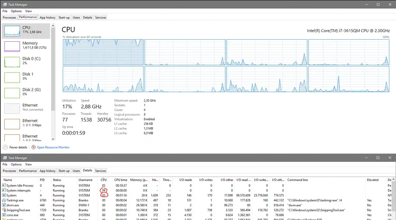Switch to Services tab in bottom window
This screenshot has height=220, width=396.
pyautogui.click(x=101, y=171)
